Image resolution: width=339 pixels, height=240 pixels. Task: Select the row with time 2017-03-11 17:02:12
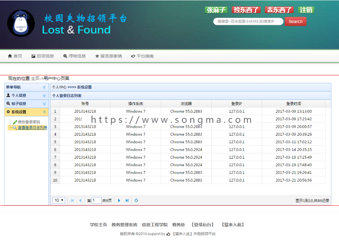coord(188,142)
